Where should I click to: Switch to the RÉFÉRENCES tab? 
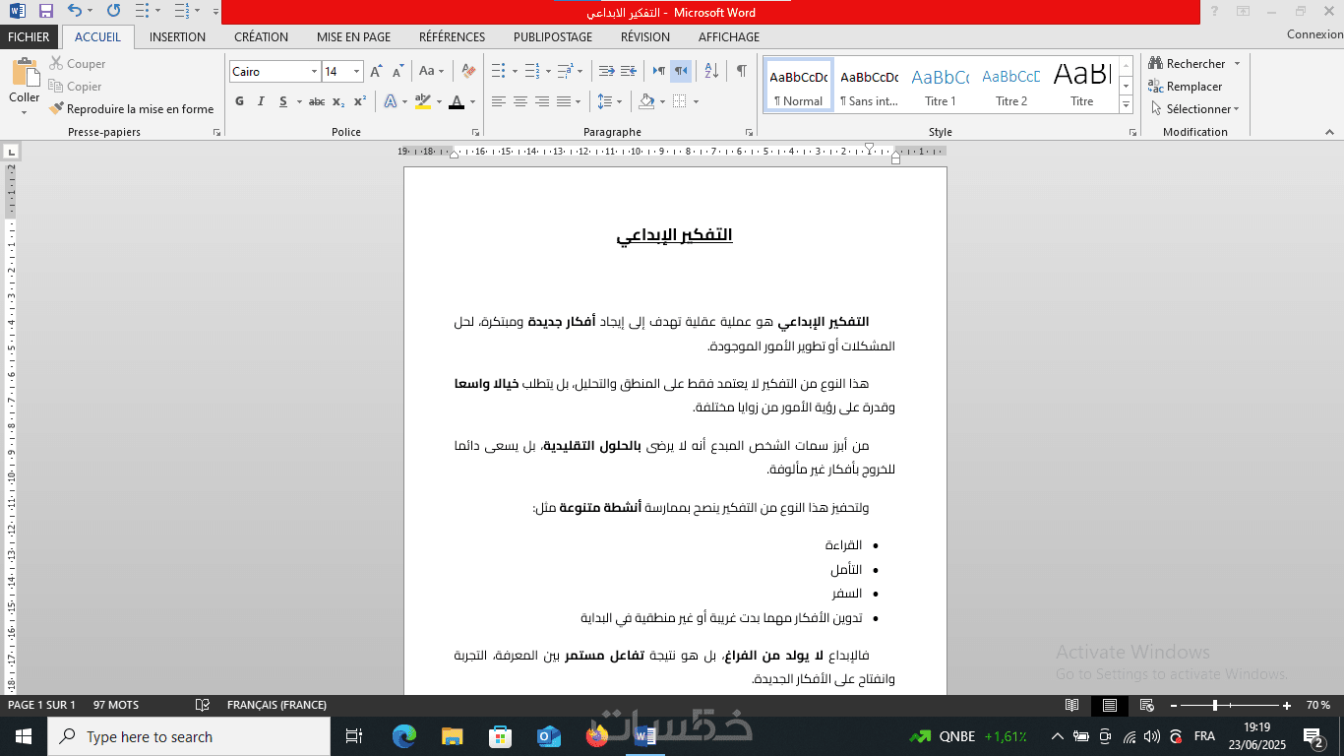pos(452,37)
